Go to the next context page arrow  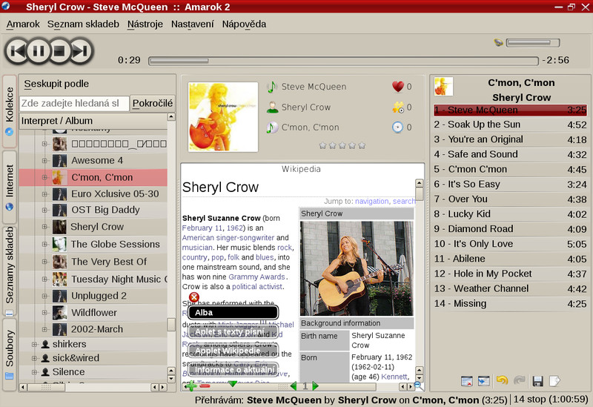(316, 386)
